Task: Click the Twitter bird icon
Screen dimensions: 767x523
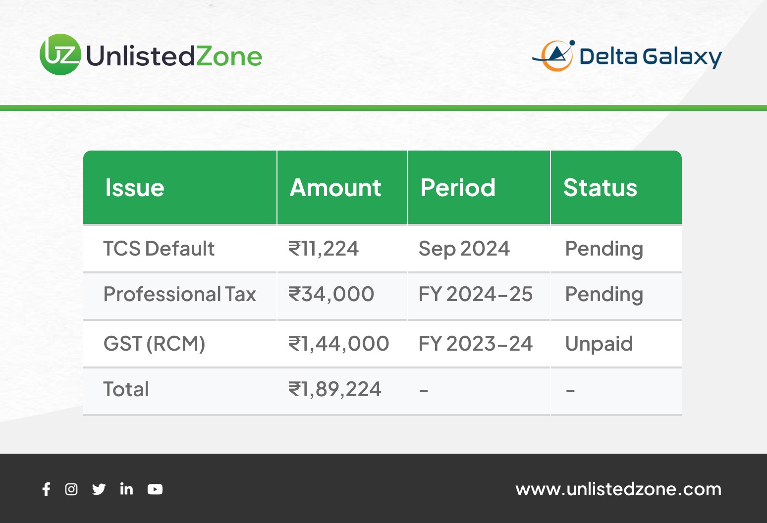Action: click(x=99, y=489)
